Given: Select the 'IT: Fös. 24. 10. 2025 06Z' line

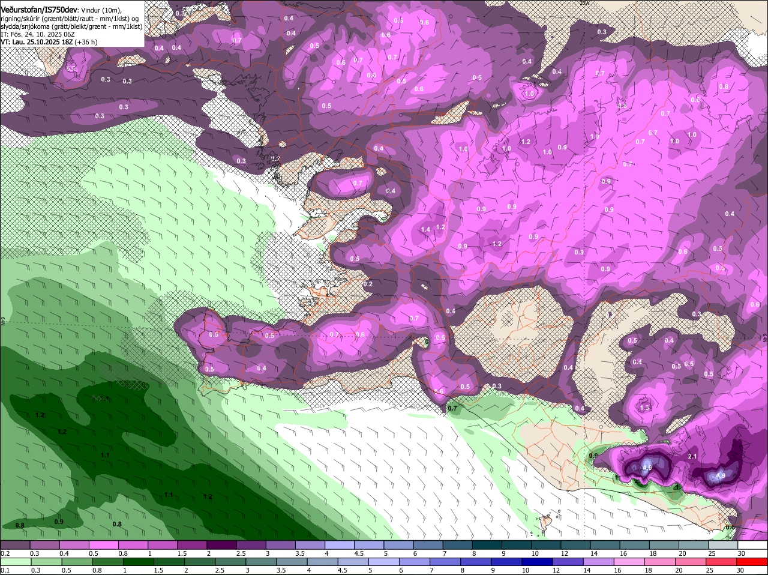Looking at the screenshot, I should (38, 34).
